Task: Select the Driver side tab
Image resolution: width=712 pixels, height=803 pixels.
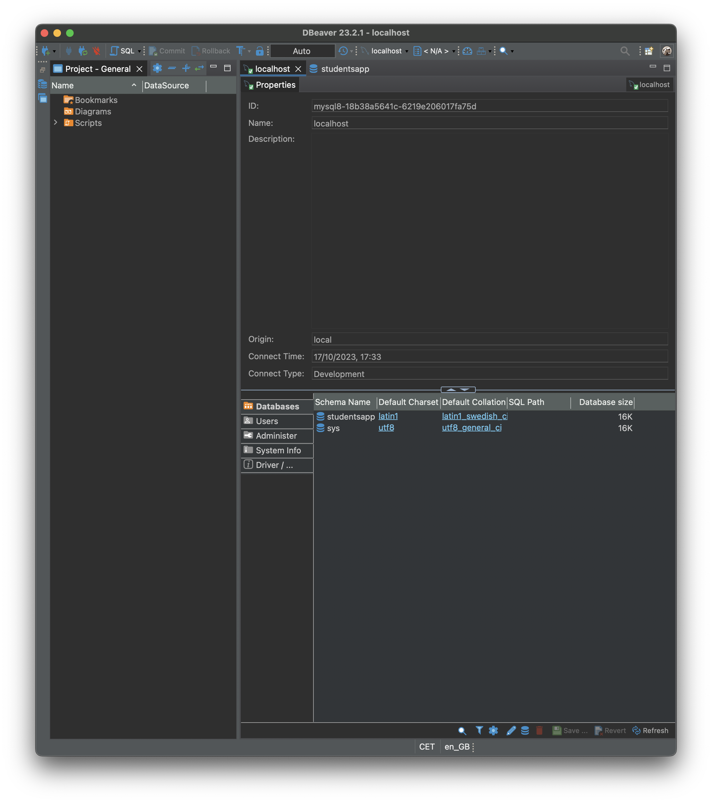Action: pos(277,465)
